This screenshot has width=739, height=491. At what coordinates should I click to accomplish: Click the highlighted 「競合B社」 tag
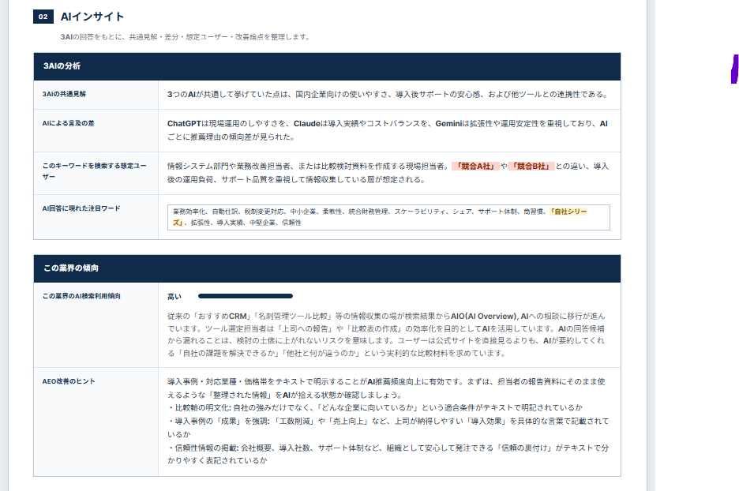click(531, 166)
